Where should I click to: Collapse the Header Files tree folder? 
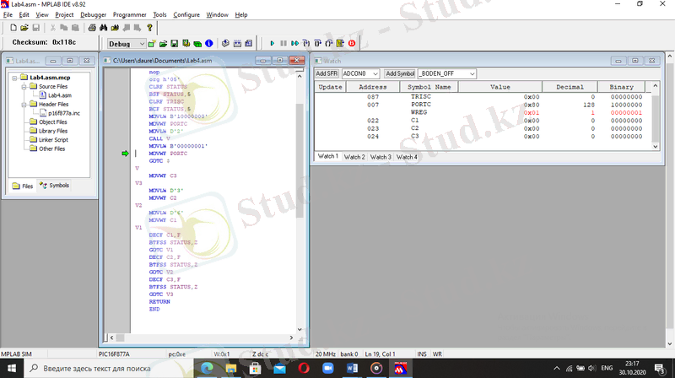(x=23, y=105)
